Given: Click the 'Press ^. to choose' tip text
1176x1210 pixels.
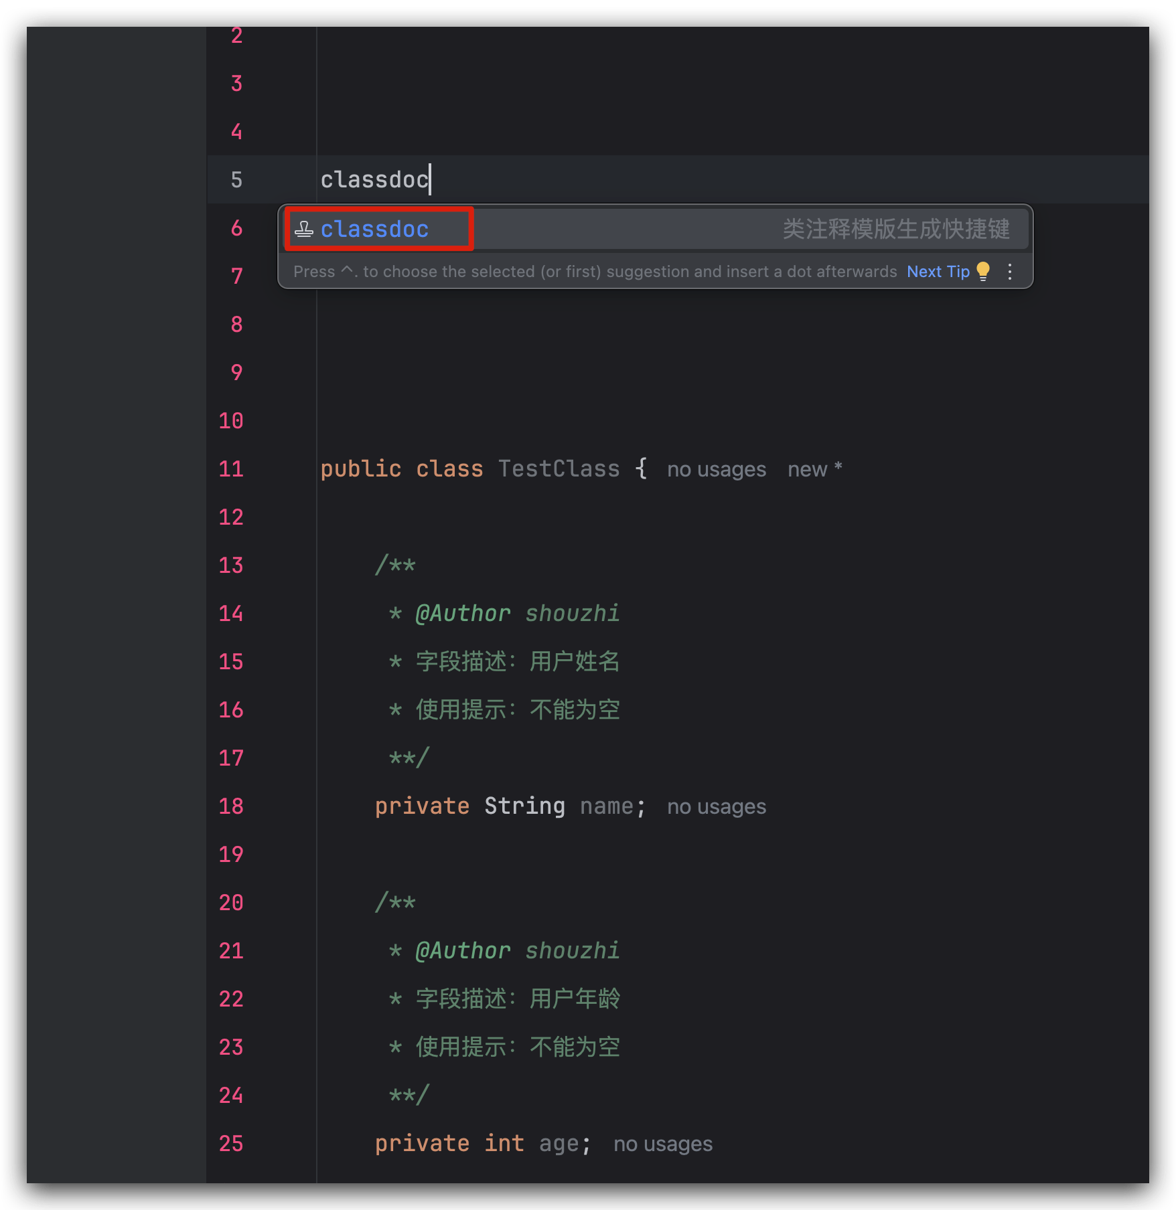Looking at the screenshot, I should click(595, 272).
